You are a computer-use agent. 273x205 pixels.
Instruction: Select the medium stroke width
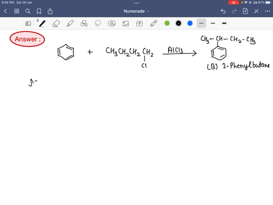213,23
